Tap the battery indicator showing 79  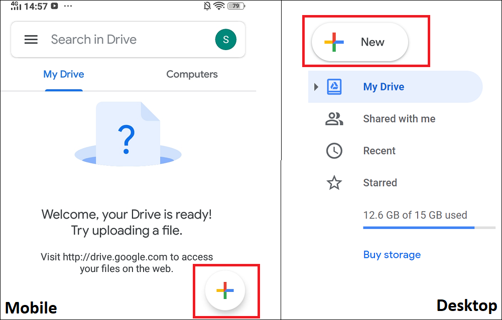[x=236, y=6]
